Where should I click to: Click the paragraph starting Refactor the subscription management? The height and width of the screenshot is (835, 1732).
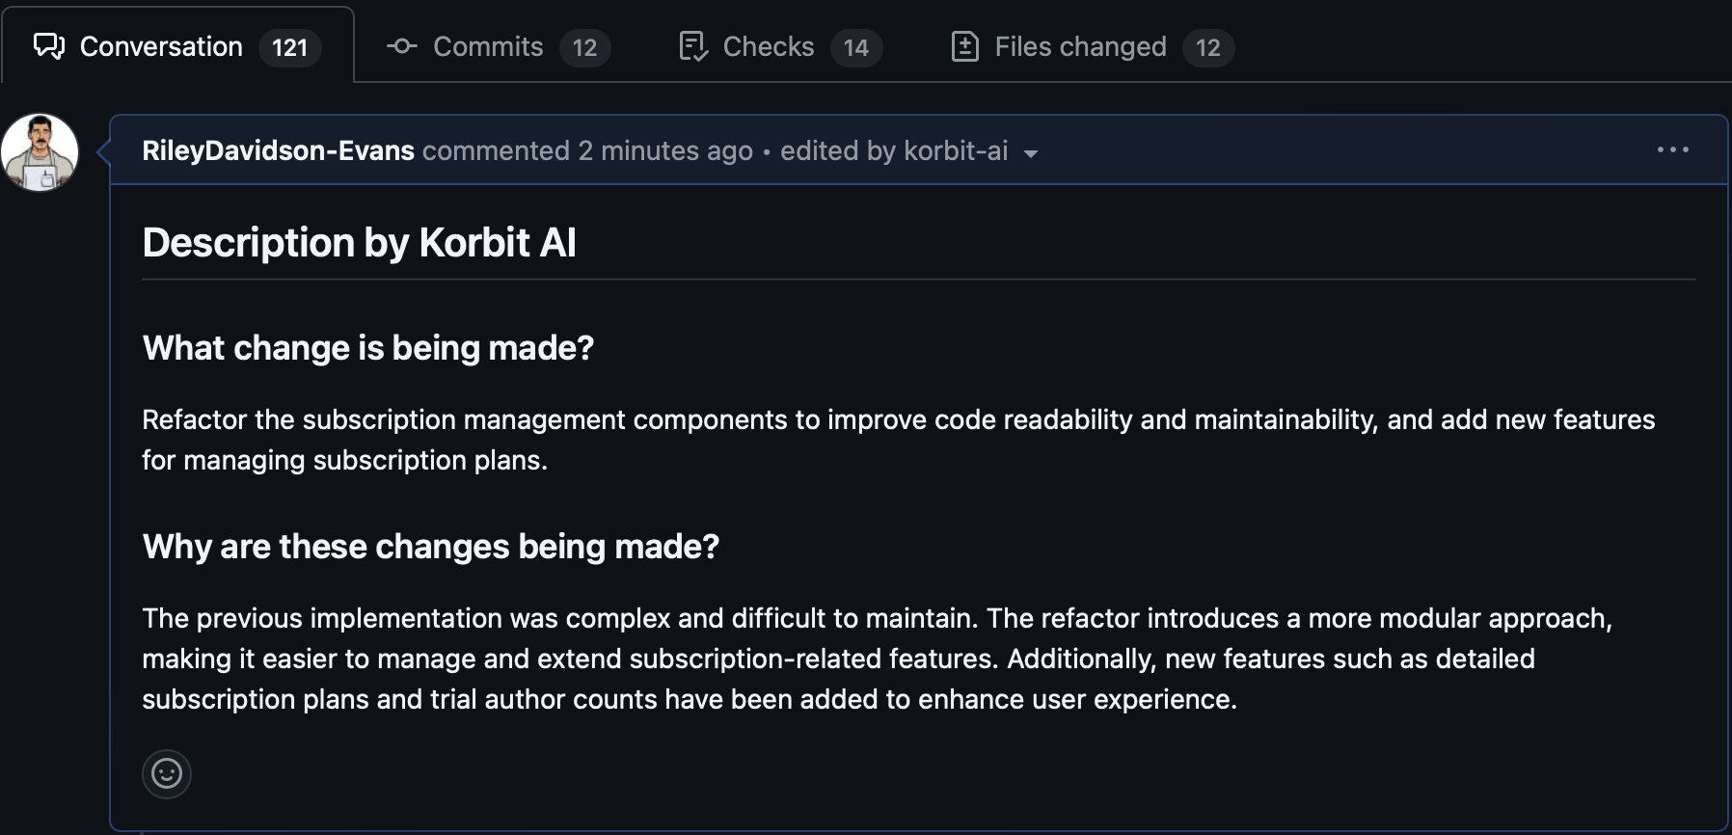tap(899, 440)
